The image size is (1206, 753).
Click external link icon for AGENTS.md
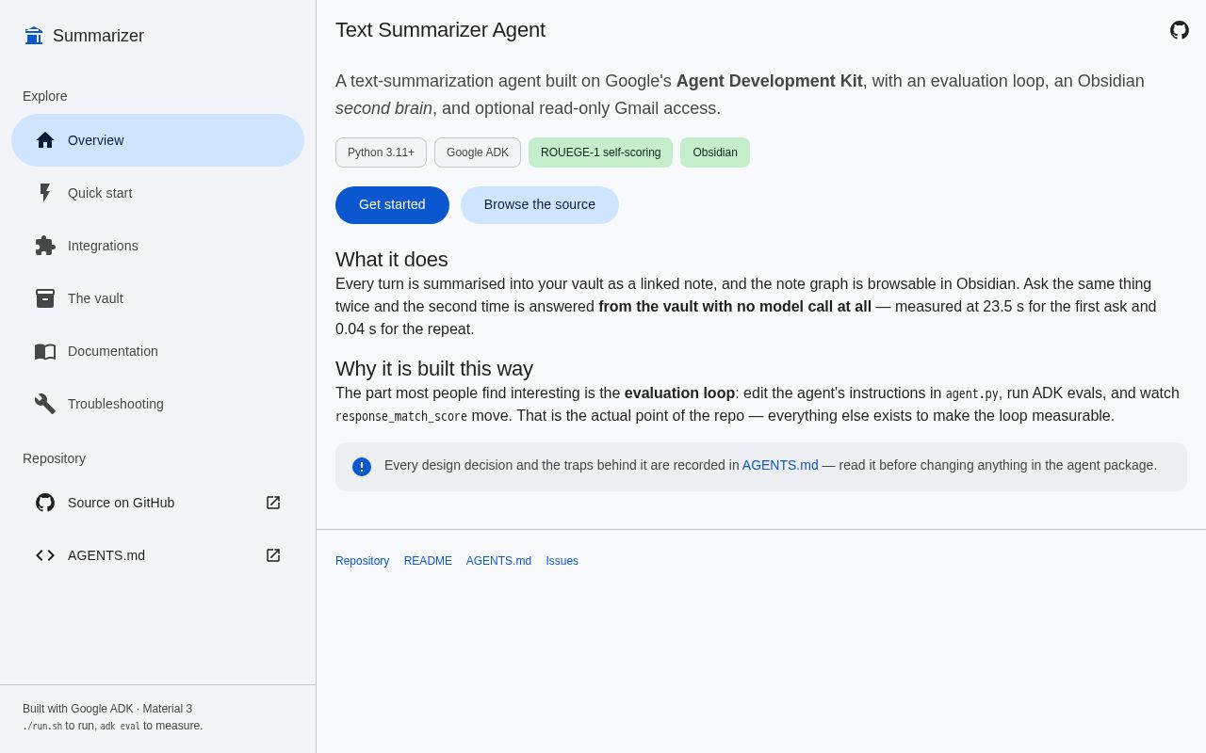click(x=273, y=555)
